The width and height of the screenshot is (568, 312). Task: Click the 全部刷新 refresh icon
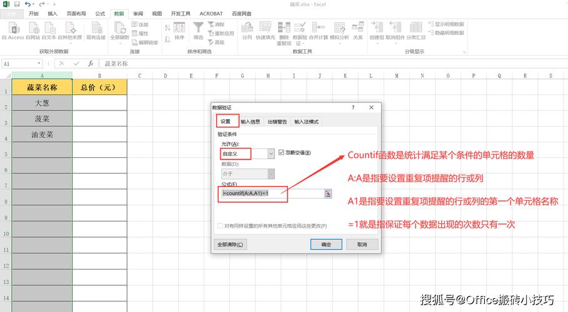[x=119, y=28]
